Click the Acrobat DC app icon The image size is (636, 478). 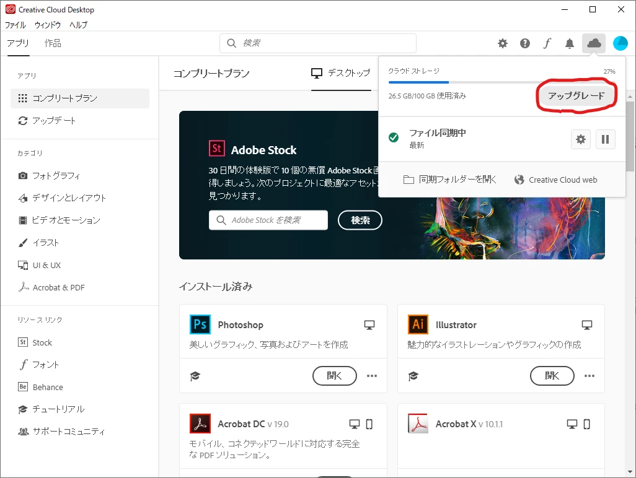[200, 424]
